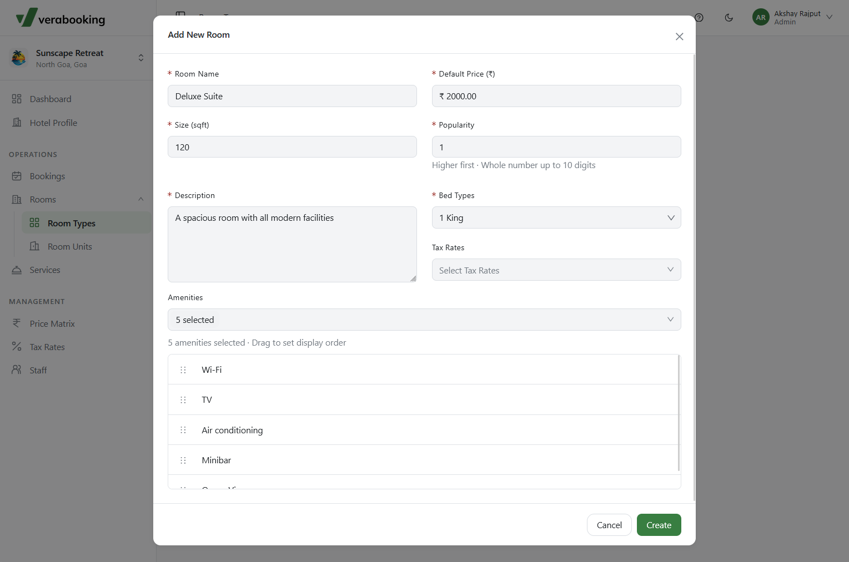Toggle dark mode moon icon

pyautogui.click(x=729, y=18)
